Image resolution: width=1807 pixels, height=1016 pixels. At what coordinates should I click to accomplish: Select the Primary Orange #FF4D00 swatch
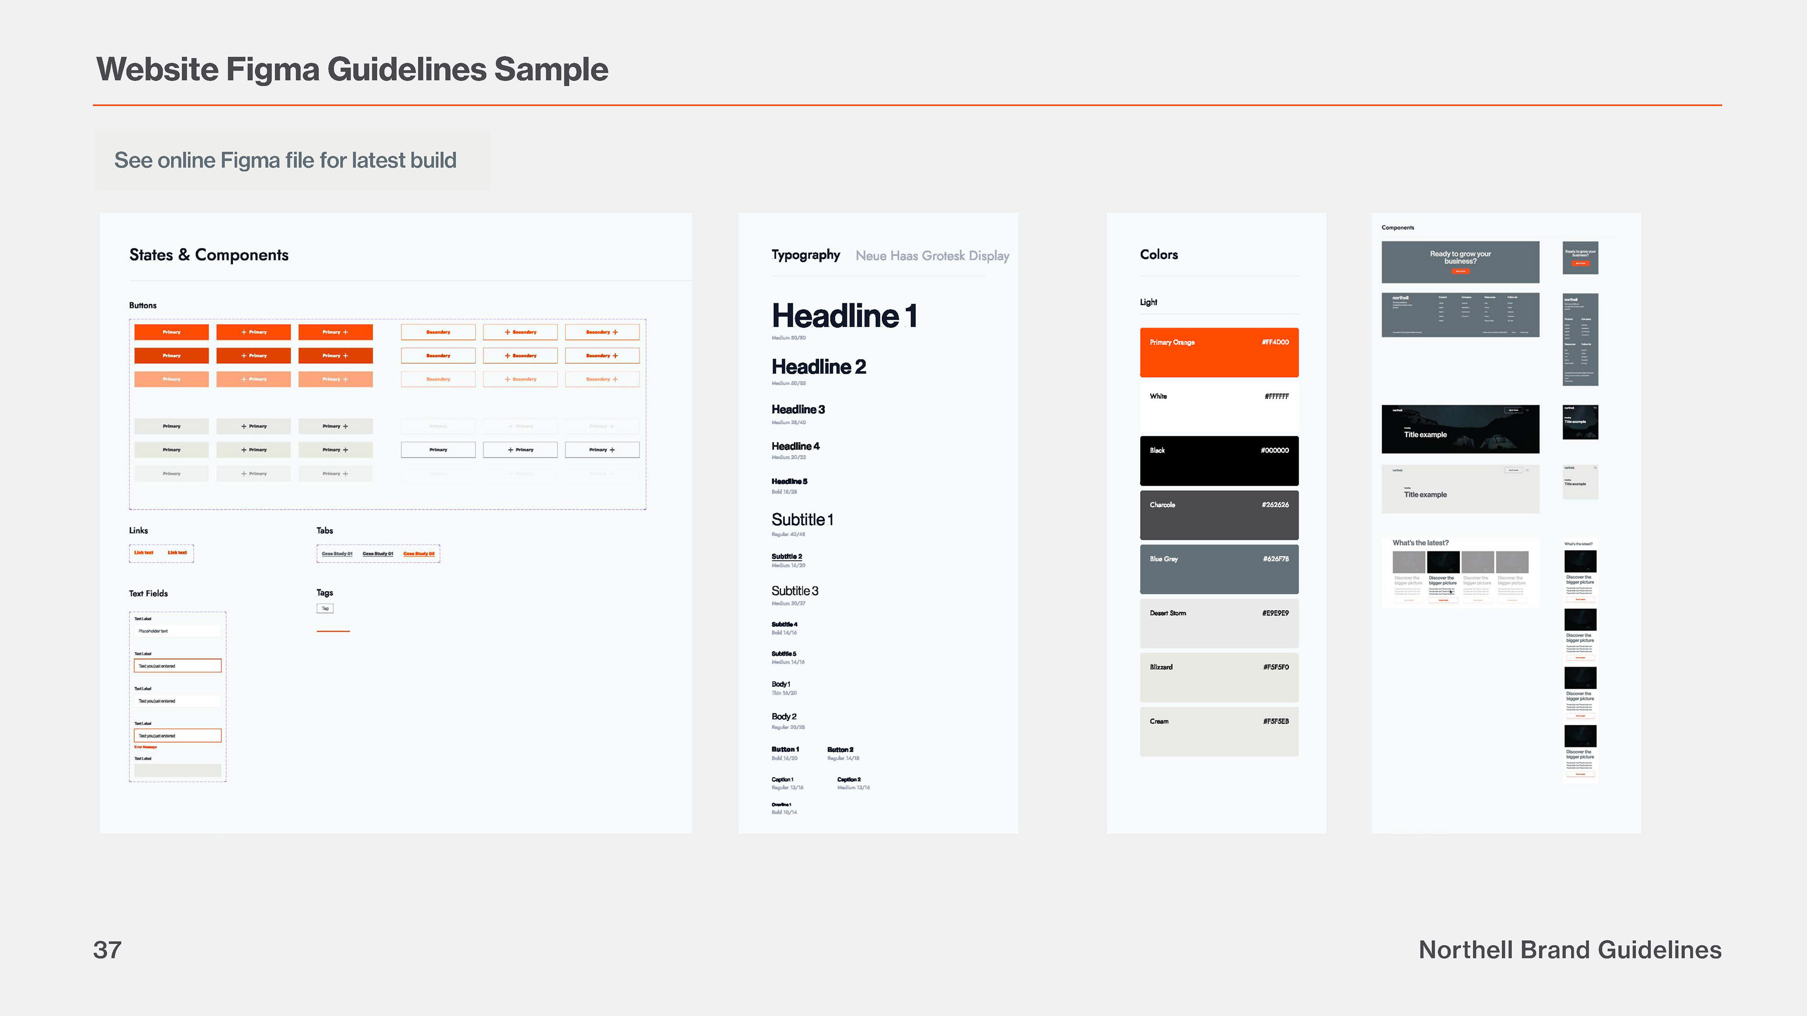(x=1218, y=352)
